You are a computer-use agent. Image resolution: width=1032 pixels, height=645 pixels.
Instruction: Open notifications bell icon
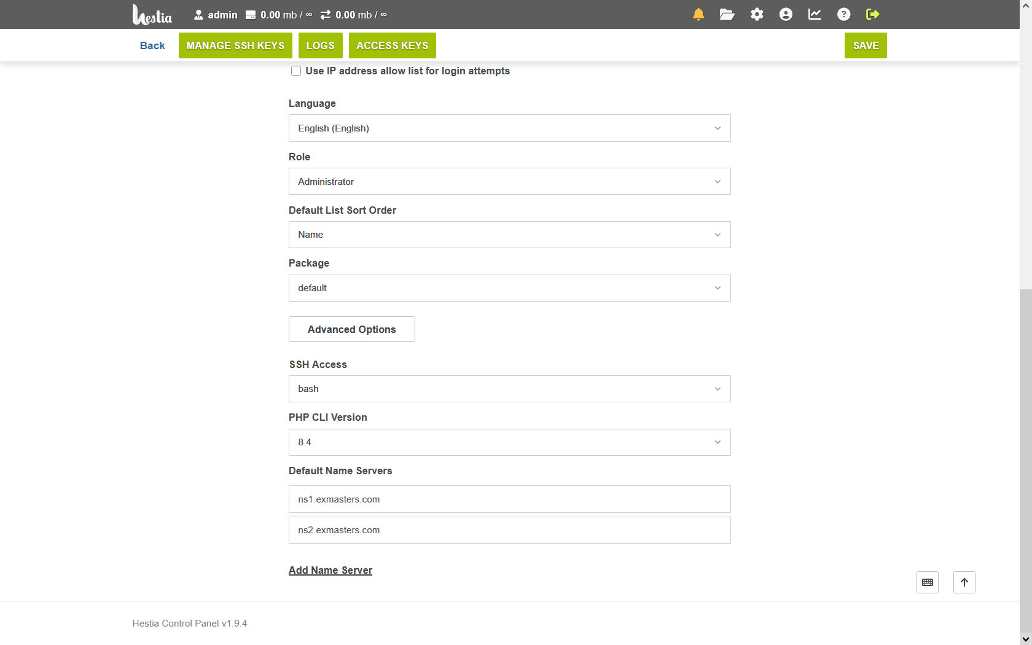pyautogui.click(x=698, y=15)
